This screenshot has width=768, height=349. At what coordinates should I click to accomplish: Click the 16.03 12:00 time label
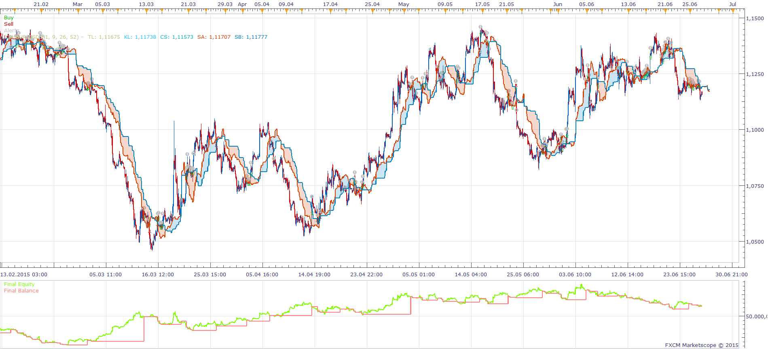tap(158, 275)
